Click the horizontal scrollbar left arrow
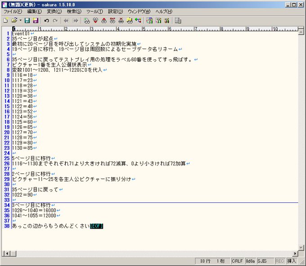Screen dimensions: 306x266 [x=7, y=254]
